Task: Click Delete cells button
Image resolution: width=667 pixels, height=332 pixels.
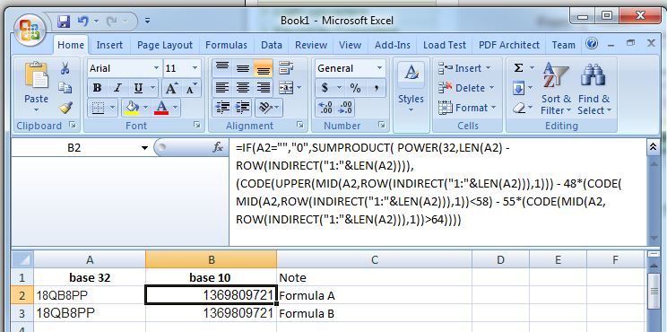Action: click(x=466, y=88)
